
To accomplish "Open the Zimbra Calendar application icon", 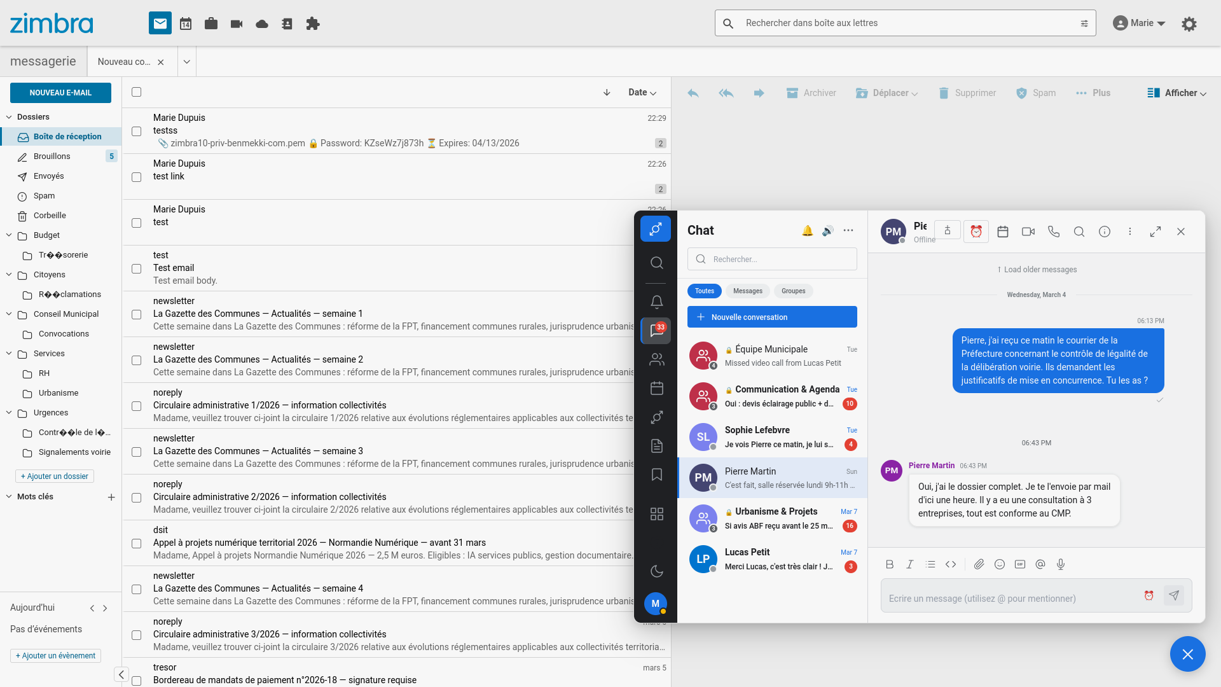I will click(x=185, y=23).
